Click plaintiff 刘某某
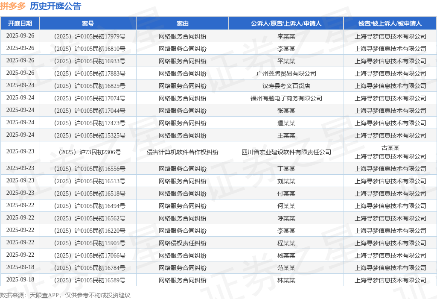Viewport: 437px width, 299px height. point(286,181)
